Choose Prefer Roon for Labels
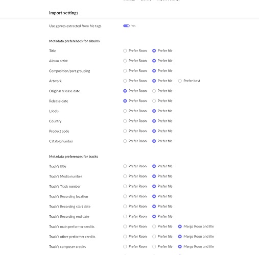Image resolution: width=259 pixels, height=255 pixels. [125, 111]
